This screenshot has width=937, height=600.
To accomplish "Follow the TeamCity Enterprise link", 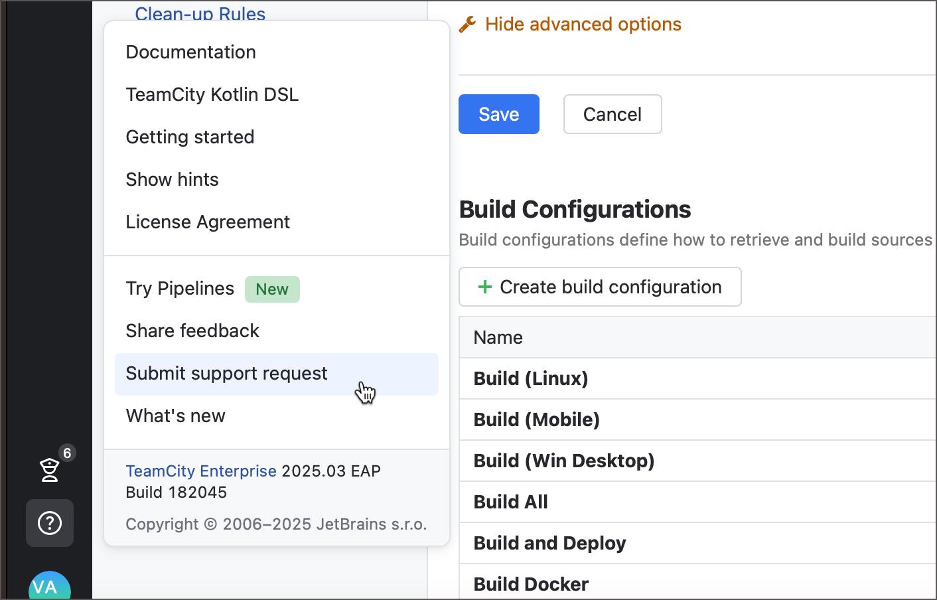I will tap(201, 471).
